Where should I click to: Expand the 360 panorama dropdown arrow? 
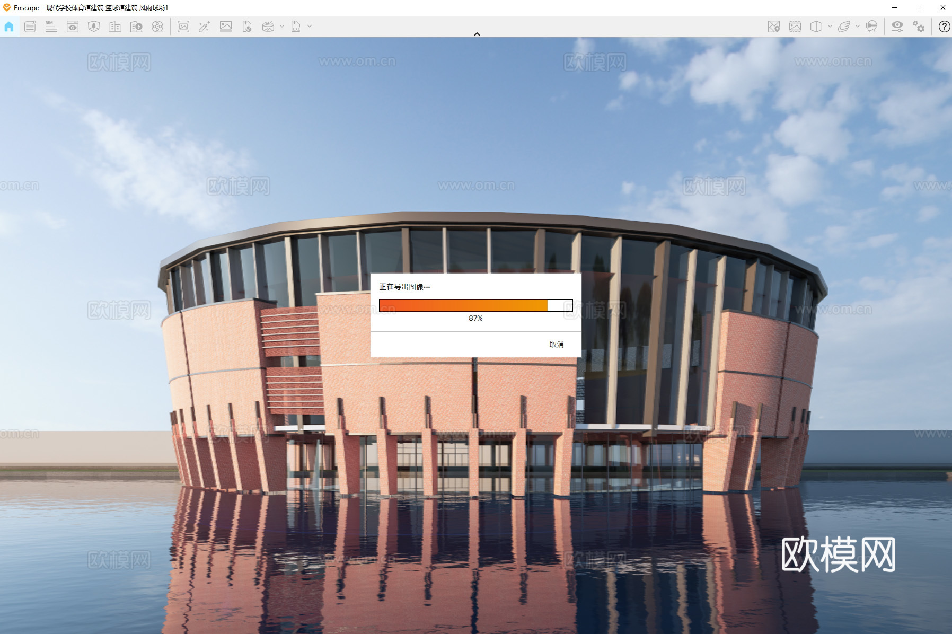[282, 26]
